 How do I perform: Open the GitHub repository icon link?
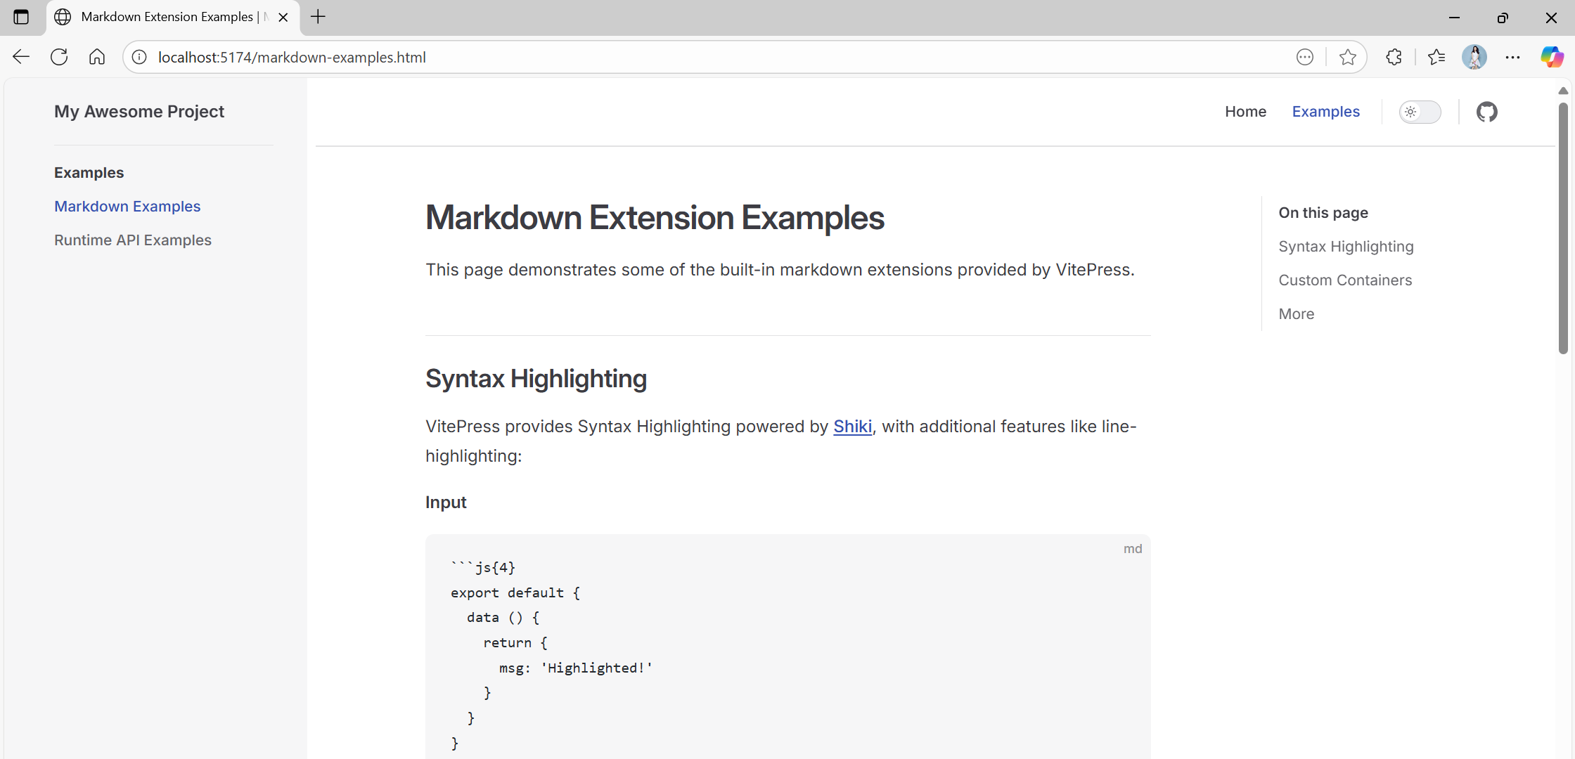(1486, 112)
